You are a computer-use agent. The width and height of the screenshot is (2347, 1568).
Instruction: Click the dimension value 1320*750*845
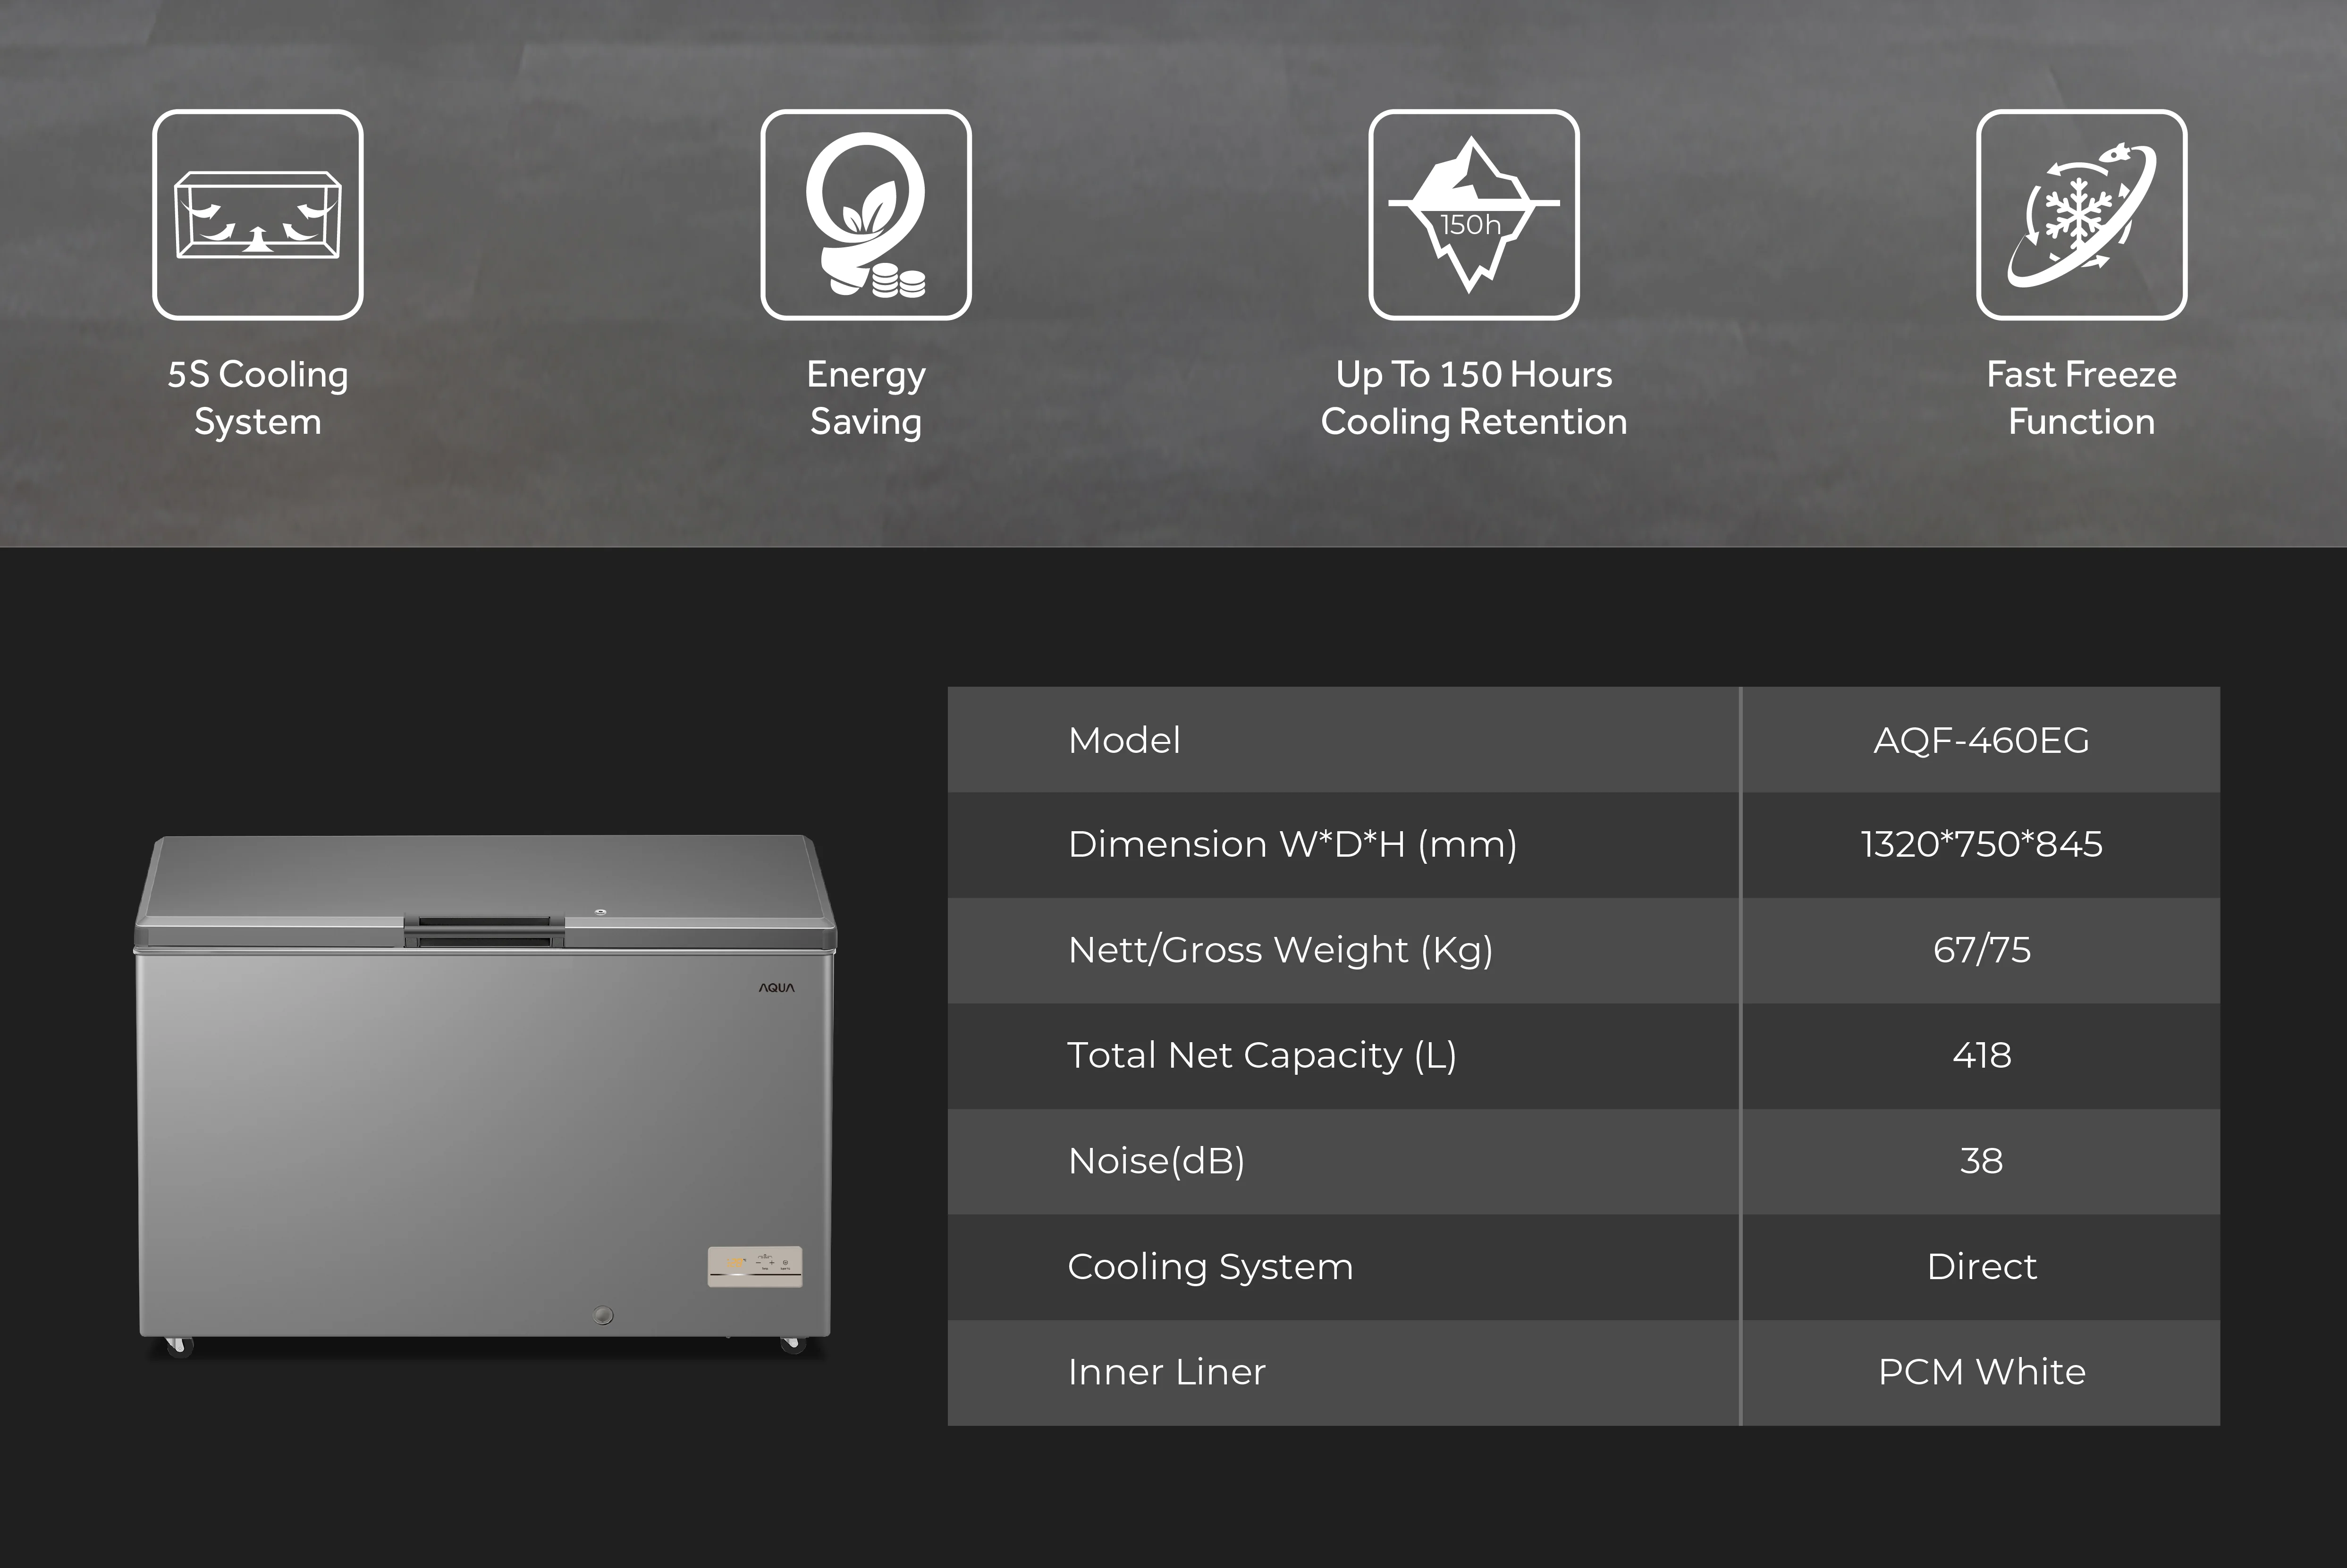[1981, 845]
